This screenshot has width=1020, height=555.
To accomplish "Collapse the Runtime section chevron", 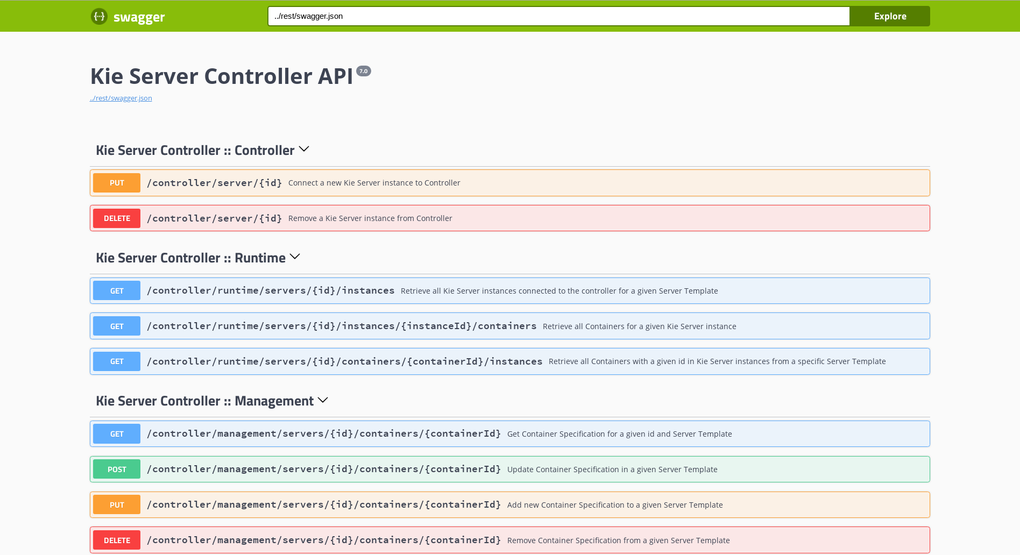I will pos(295,257).
